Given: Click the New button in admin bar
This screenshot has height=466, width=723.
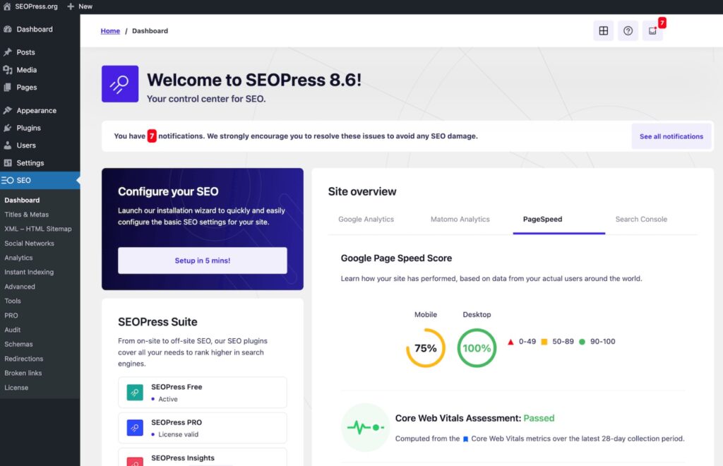Looking at the screenshot, I should pos(80,6).
